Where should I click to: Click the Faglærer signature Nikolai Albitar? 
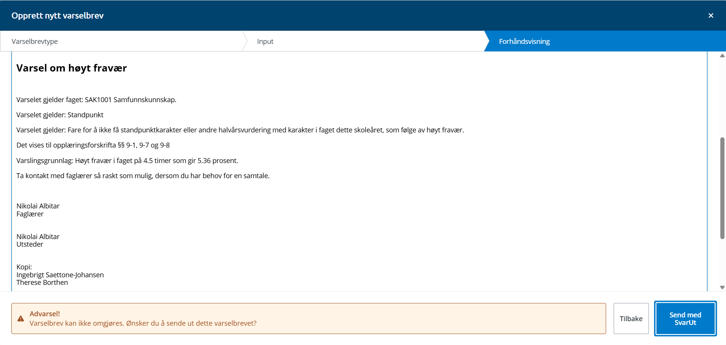(x=38, y=206)
